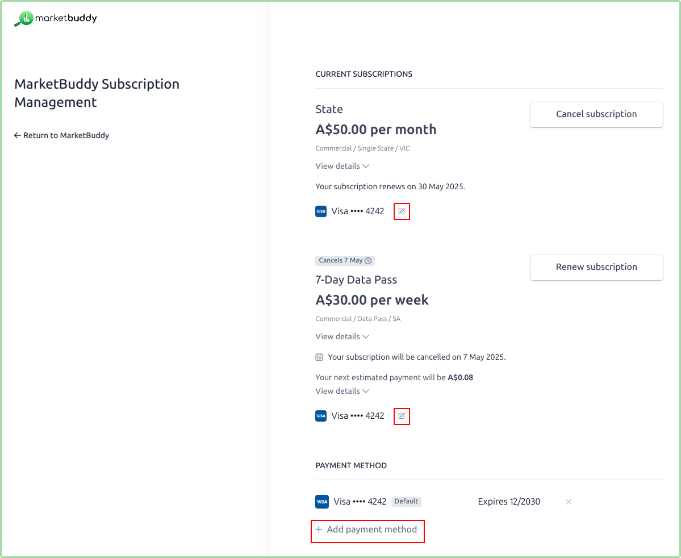Click the clock icon in the Cancels 7 May badge
This screenshot has height=558, width=681.
369,260
